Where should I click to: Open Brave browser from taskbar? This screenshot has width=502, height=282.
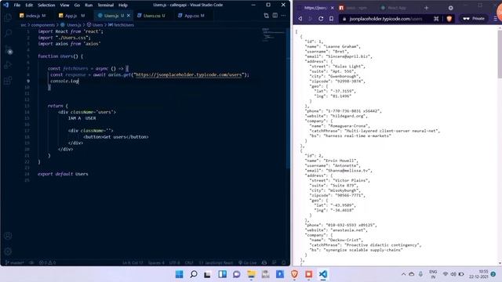[x=295, y=274]
